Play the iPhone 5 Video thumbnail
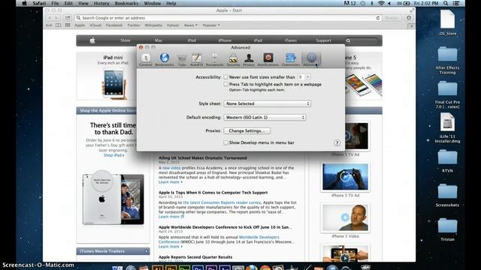Viewport: 481px width, 270px height. click(345, 217)
